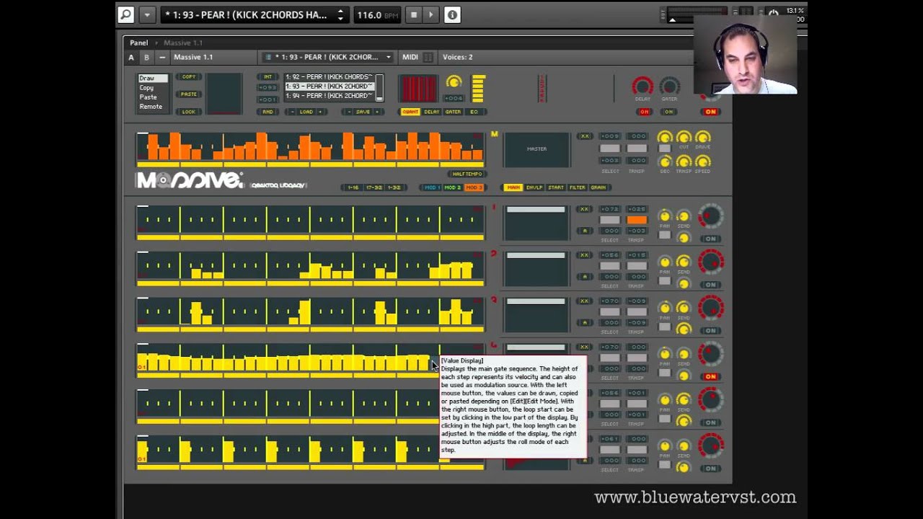The height and width of the screenshot is (519, 923).
Task: Open the Massive 1.1 breadcrumb item
Action: (x=183, y=43)
